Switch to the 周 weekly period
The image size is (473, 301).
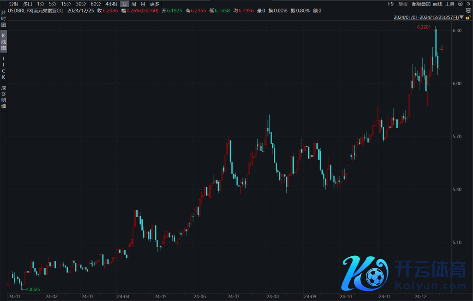point(133,4)
